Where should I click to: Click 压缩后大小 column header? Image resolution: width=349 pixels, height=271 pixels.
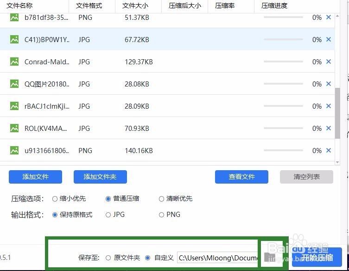click(x=185, y=6)
